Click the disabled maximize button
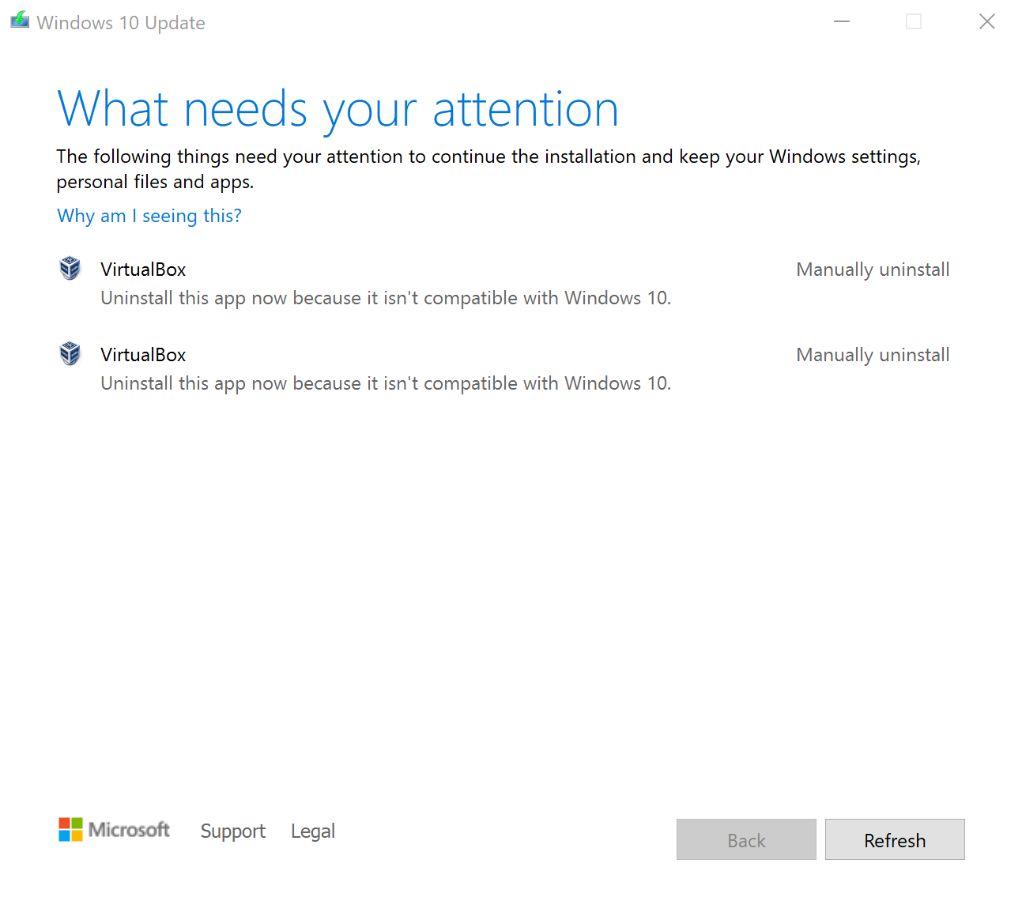 coord(914,21)
